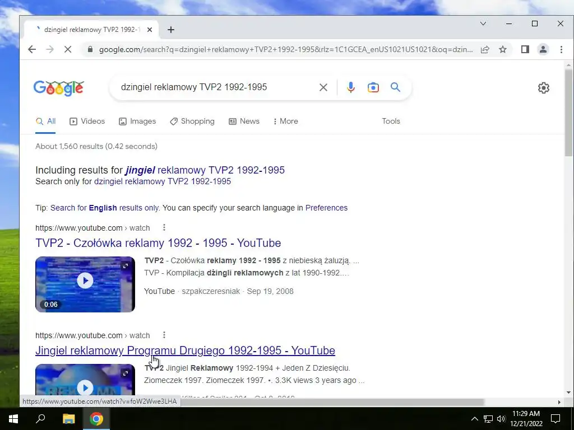This screenshot has width=574, height=430.
Task: Clear the Google search box
Action: [x=323, y=87]
